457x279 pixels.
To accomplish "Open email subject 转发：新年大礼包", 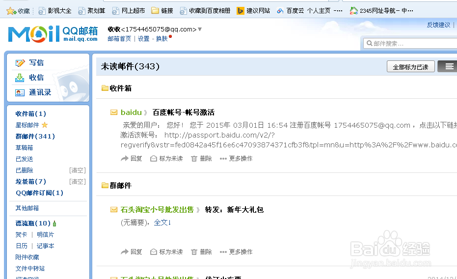I will pyautogui.click(x=234, y=210).
